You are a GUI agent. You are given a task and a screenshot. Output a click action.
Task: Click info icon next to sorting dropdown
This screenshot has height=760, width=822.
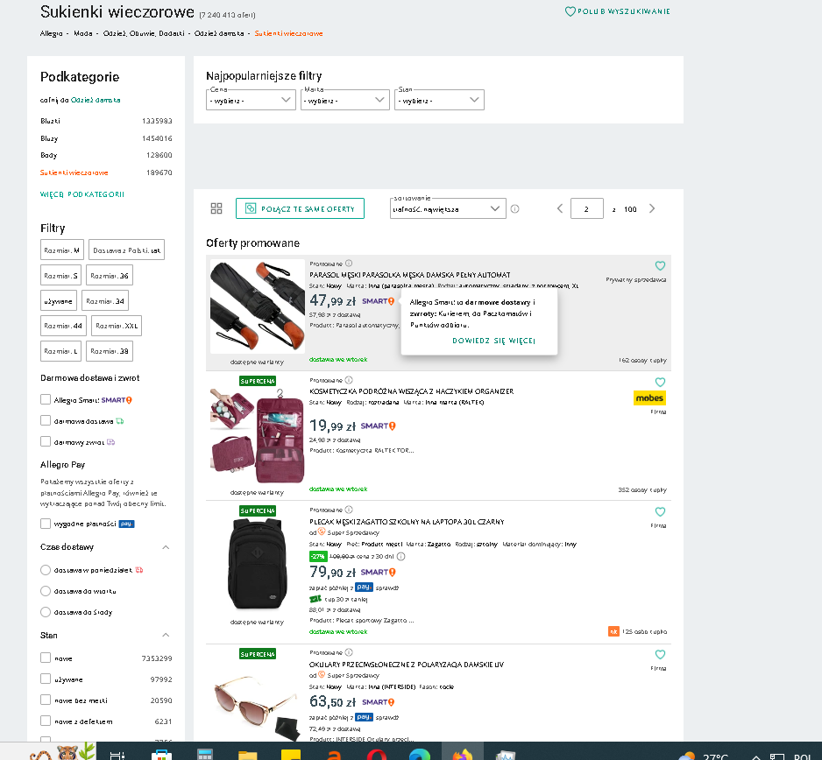click(x=514, y=209)
